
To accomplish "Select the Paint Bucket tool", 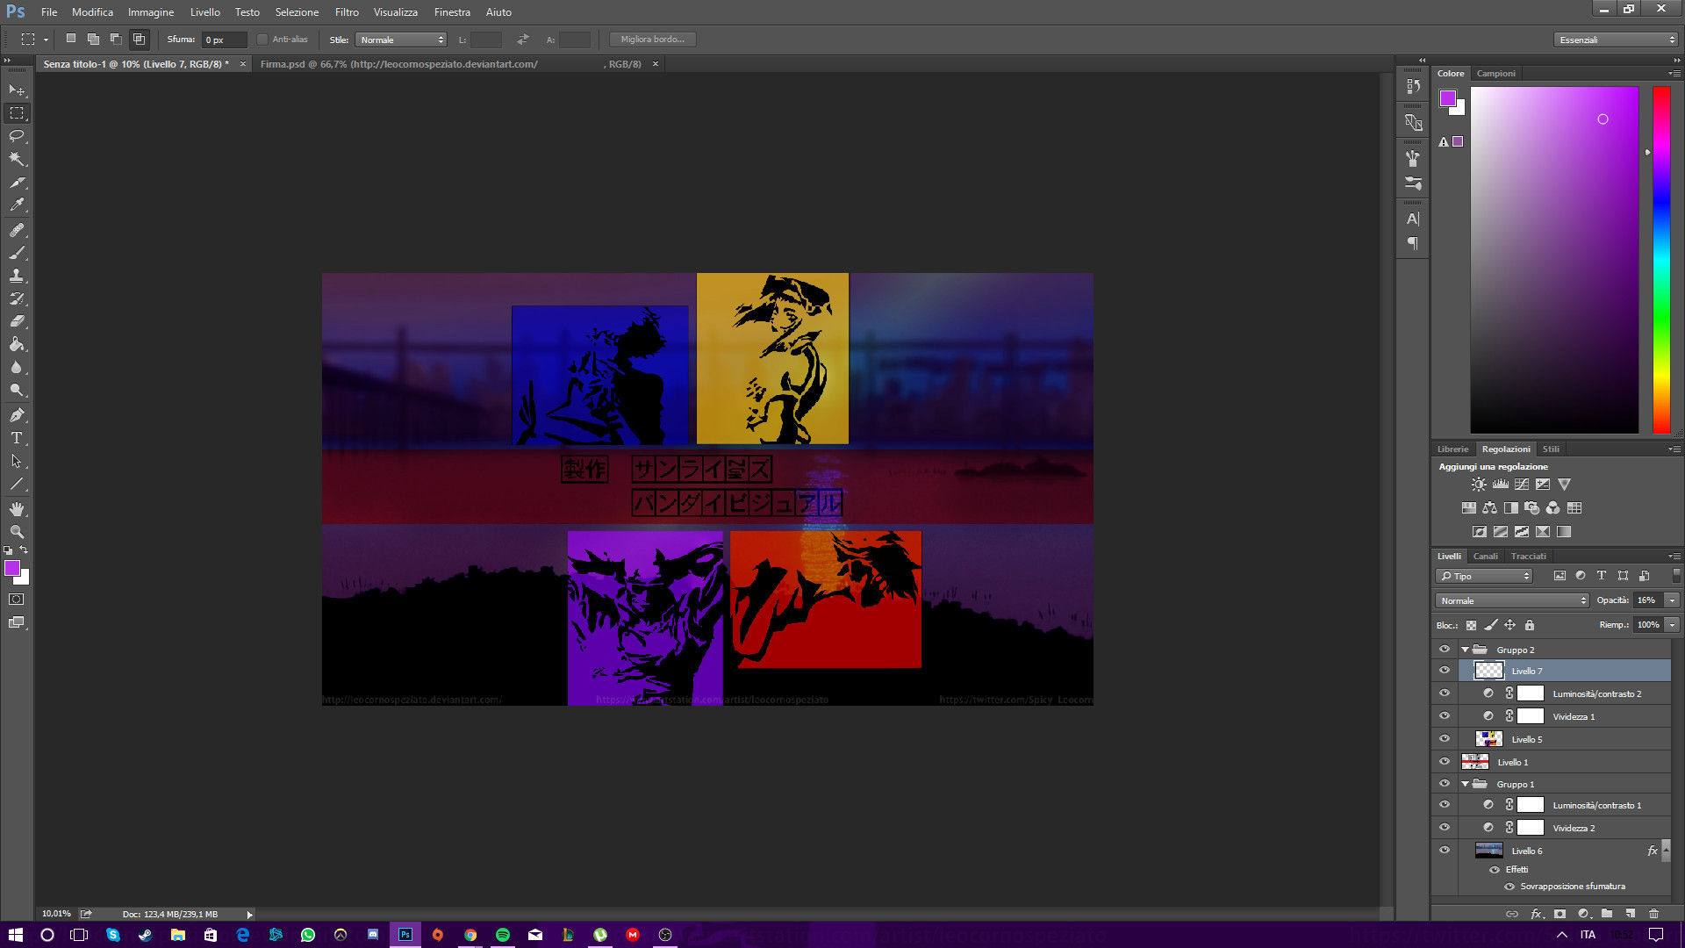I will point(17,344).
